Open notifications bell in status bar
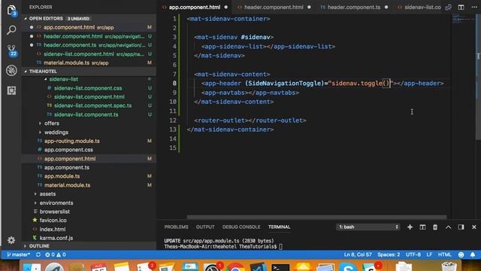Image resolution: width=481 pixels, height=271 pixels. (x=473, y=254)
